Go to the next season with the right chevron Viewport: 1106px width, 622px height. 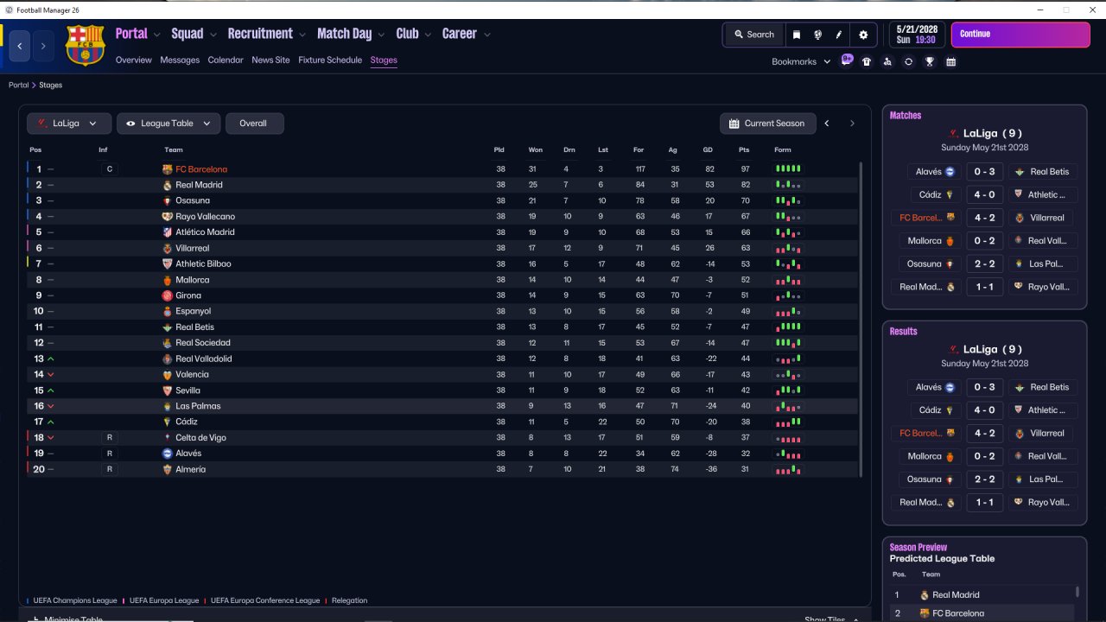click(x=852, y=124)
